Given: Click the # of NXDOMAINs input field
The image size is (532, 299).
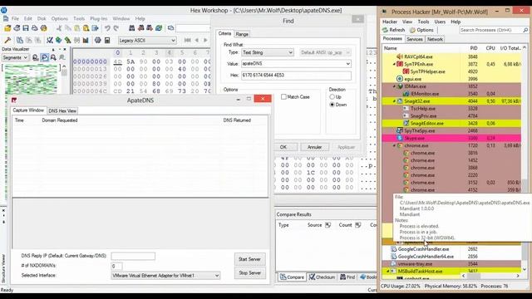Looking at the screenshot, I should point(116,266).
